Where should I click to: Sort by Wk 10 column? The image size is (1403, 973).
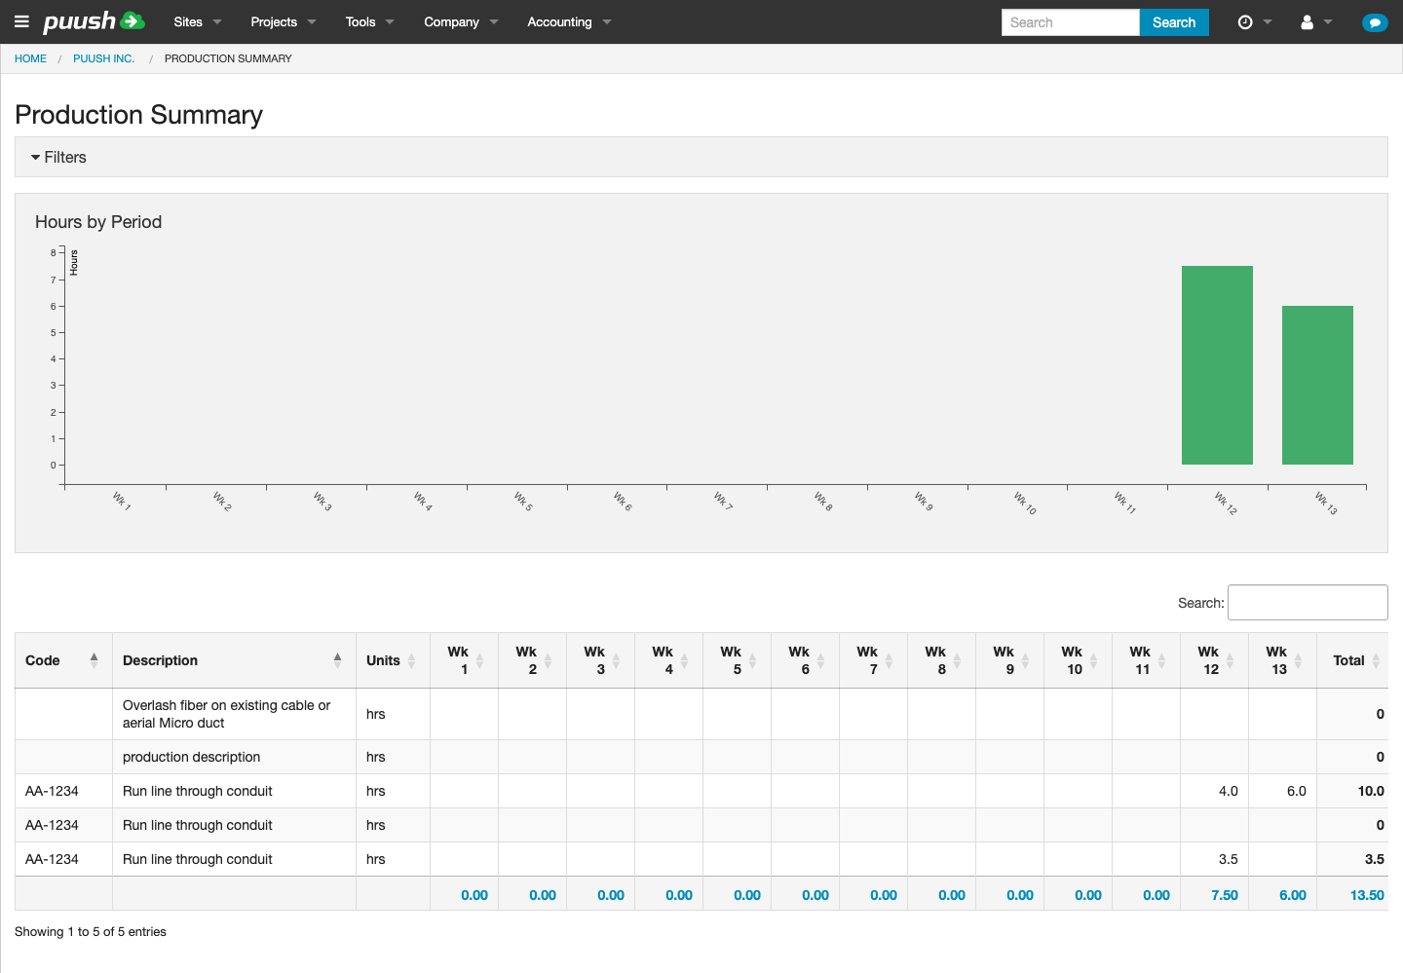click(x=1078, y=660)
